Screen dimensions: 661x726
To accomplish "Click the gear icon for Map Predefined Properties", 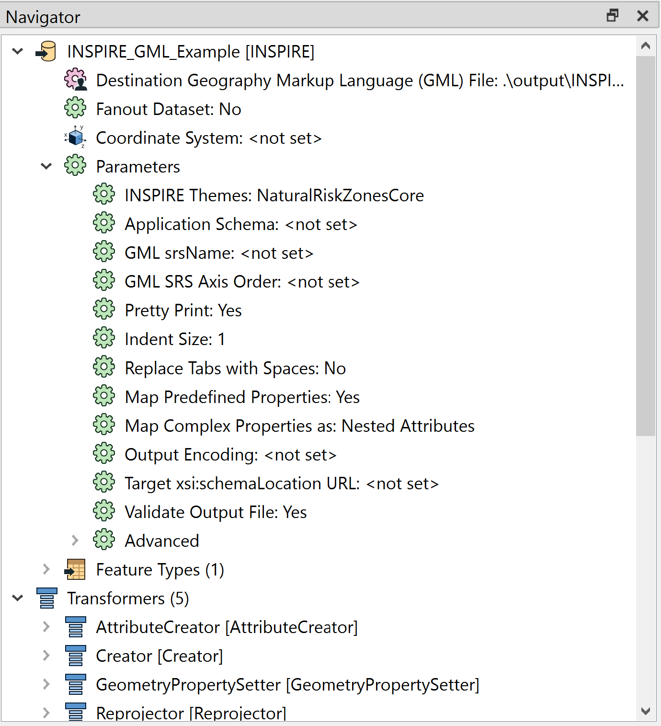I will (104, 396).
